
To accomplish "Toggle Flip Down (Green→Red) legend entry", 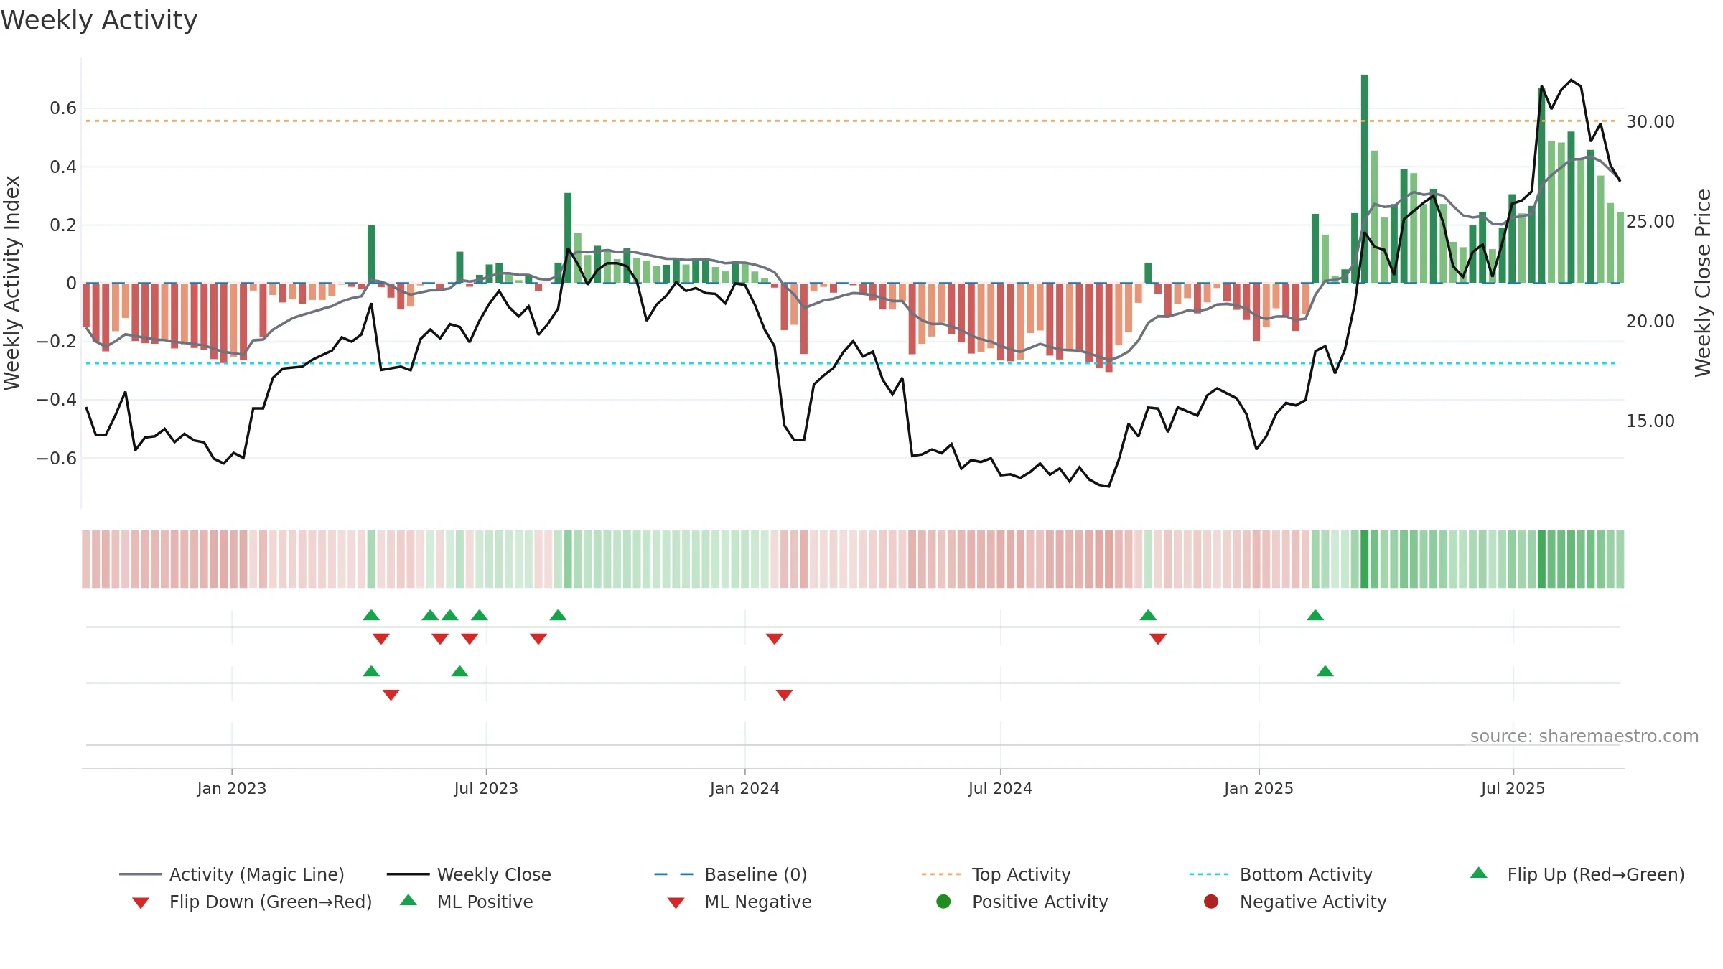I will [251, 902].
